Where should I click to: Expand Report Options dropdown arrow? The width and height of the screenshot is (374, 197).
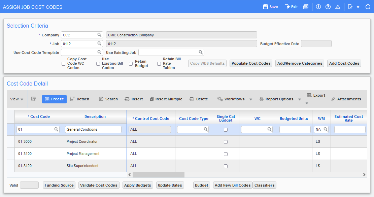click(300, 99)
